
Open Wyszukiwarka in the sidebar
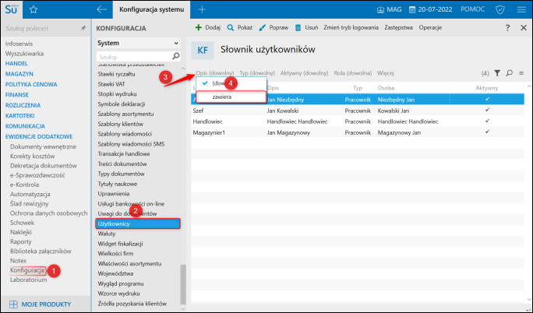point(24,54)
